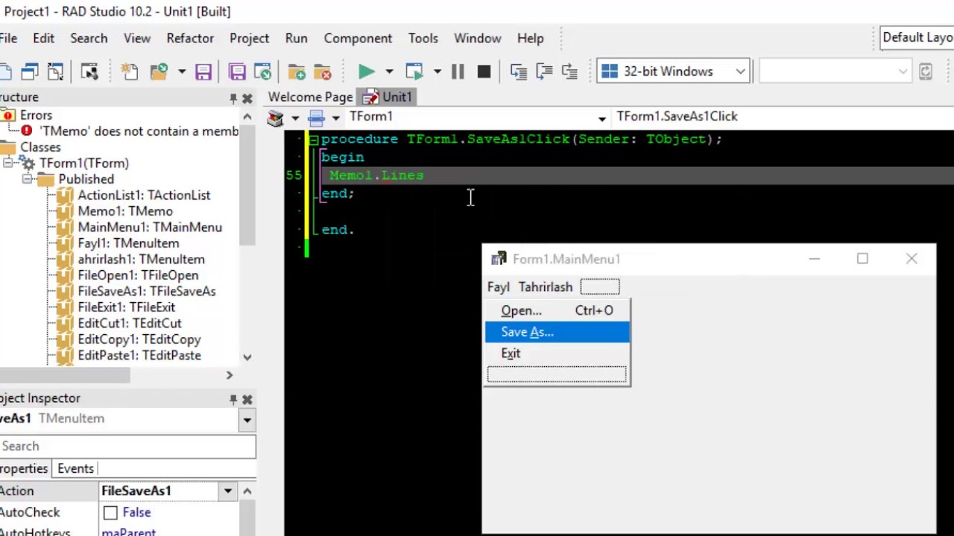
Task: Select MainMenu1: TMainMenu in Structure tree
Action: [x=150, y=228]
